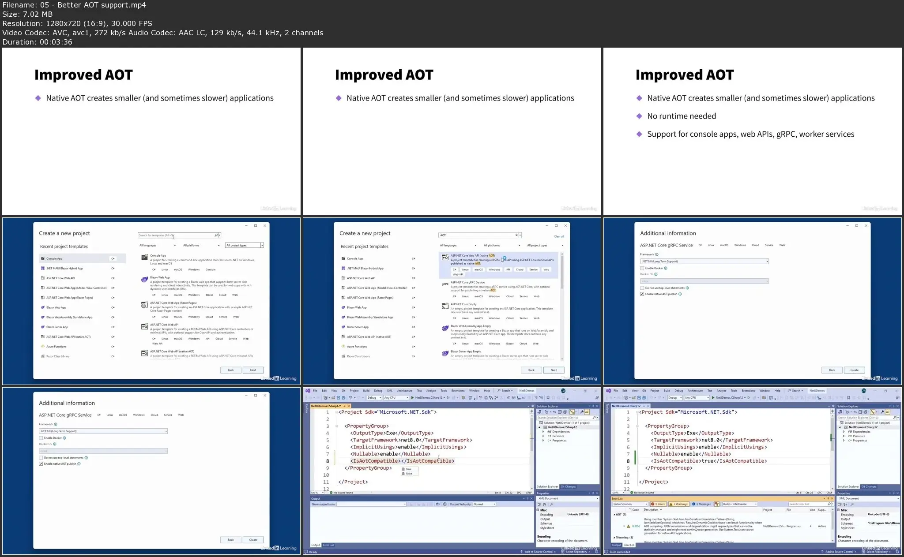Collapse the AOT (1) group in Error List
The height and width of the screenshot is (557, 904).
[614, 515]
